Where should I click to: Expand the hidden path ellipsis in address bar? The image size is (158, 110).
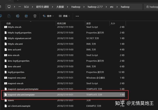(x=20, y=7)
